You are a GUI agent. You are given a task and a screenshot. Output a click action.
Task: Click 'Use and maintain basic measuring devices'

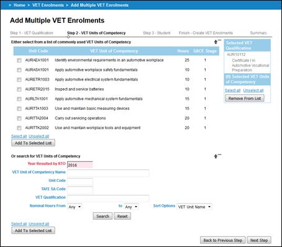tap(92, 109)
